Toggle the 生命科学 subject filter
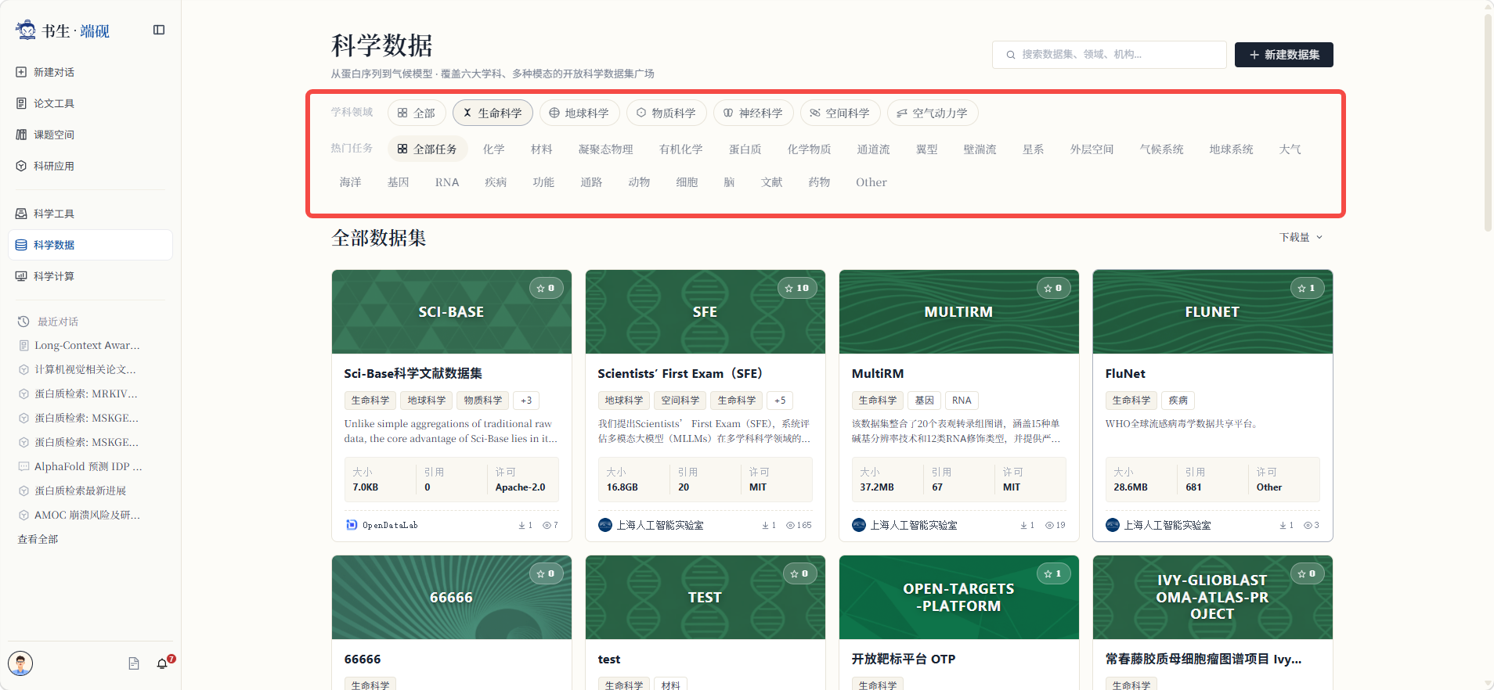The width and height of the screenshot is (1494, 690). click(x=493, y=113)
